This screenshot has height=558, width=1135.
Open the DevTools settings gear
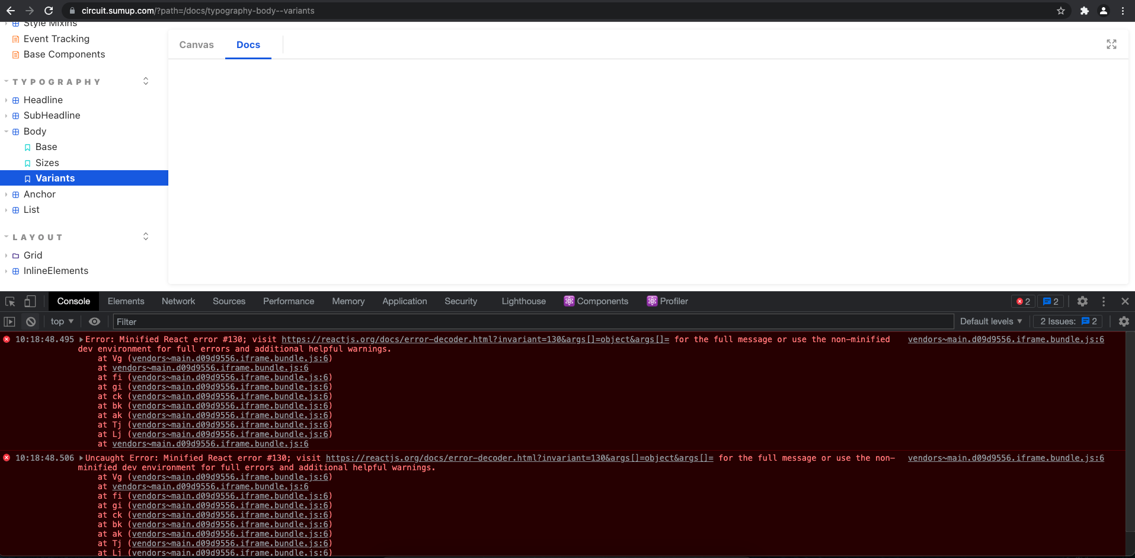coord(1083,301)
